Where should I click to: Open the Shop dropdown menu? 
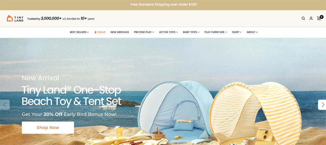[x=237, y=32]
